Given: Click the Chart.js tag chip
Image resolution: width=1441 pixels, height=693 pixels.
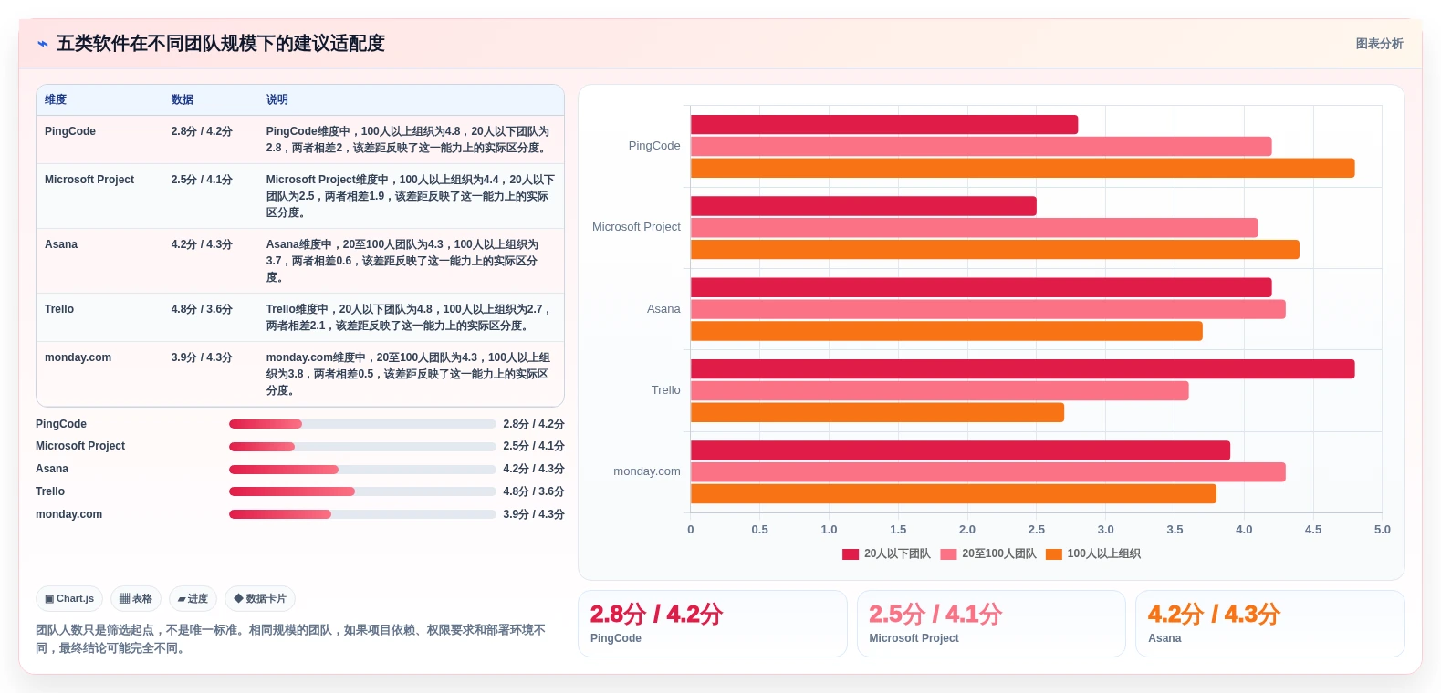Looking at the screenshot, I should (69, 599).
